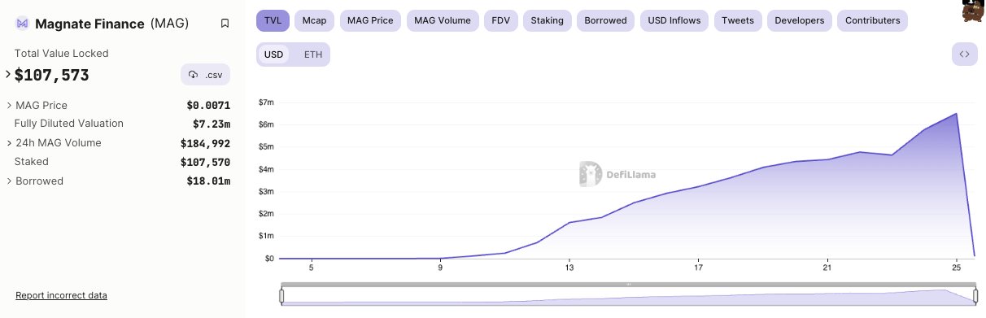Click the left handle of chart range slider
The image size is (986, 318).
[281, 296]
